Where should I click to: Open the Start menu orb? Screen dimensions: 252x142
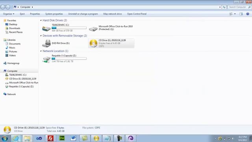click(x=5, y=138)
